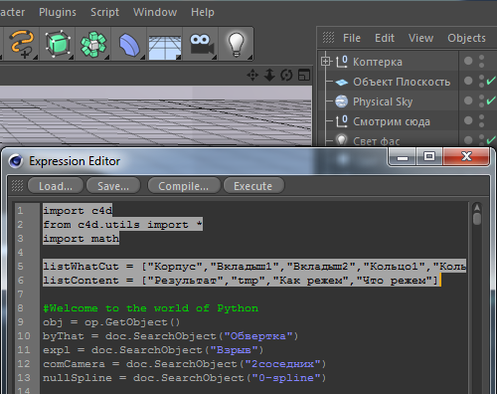497x394 pixels.
Task: Open the Cube primitives flyout arrow
Action: pos(71,58)
